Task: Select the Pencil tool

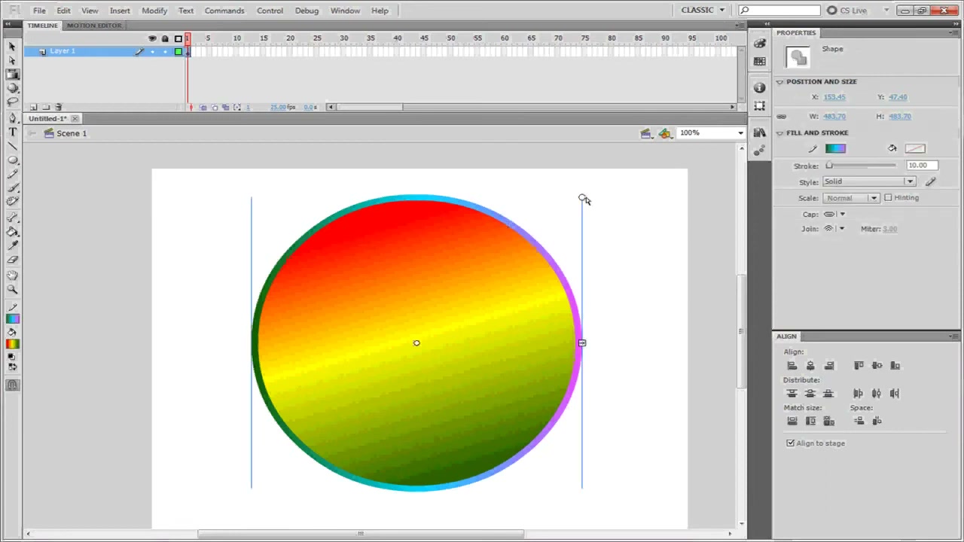Action: pos(12,174)
